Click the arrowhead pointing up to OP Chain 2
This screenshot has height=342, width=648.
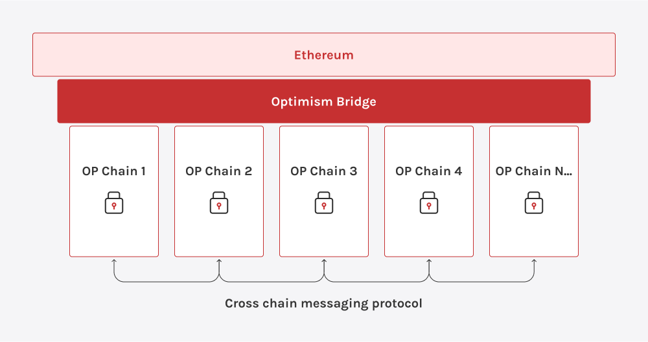coord(219,261)
